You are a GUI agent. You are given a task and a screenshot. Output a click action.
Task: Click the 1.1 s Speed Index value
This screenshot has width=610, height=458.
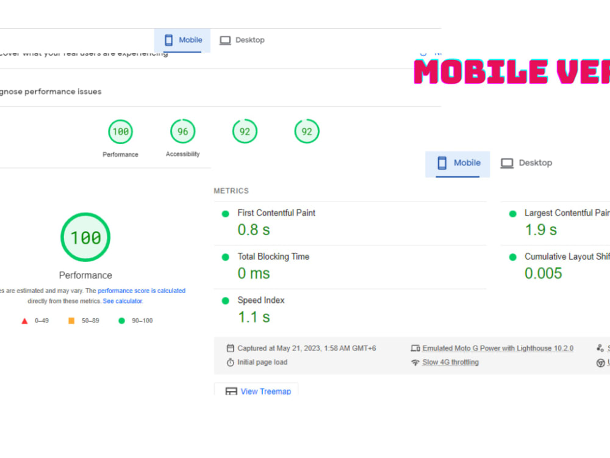[254, 317]
